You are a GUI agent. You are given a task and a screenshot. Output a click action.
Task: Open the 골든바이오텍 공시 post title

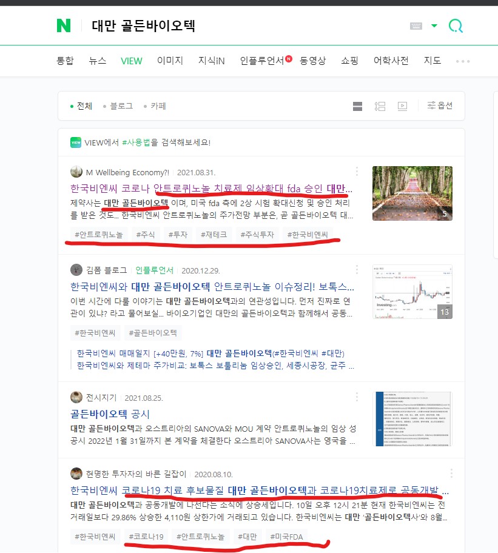pos(110,414)
